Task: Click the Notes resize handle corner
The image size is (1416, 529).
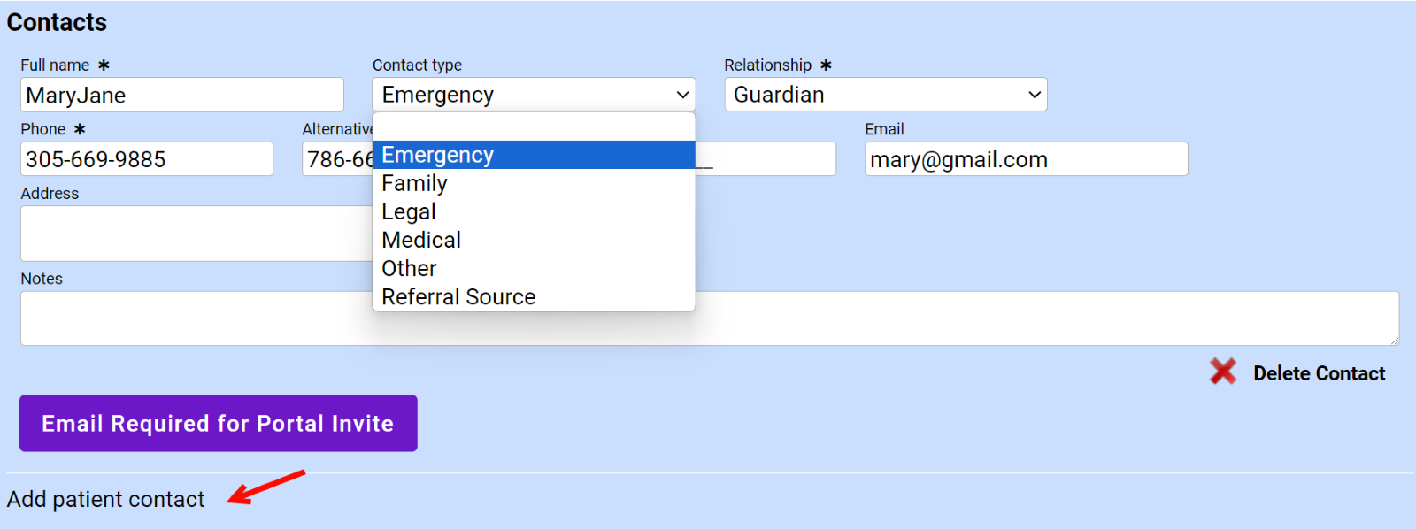Action: tap(1394, 341)
